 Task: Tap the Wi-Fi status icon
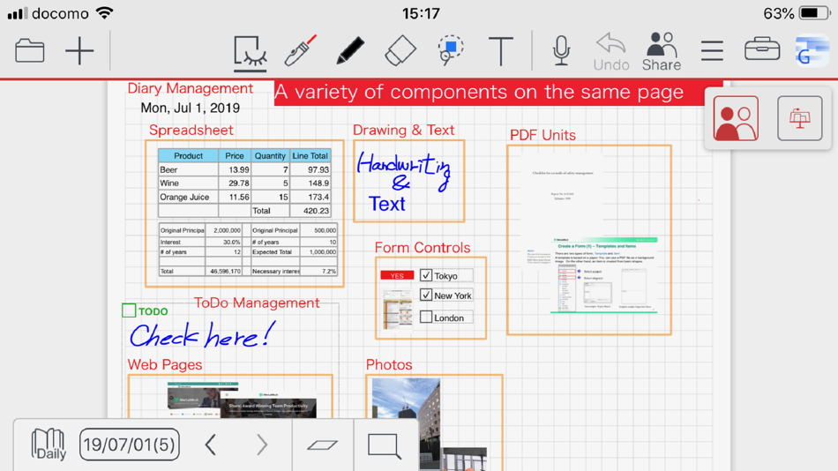pyautogui.click(x=105, y=13)
